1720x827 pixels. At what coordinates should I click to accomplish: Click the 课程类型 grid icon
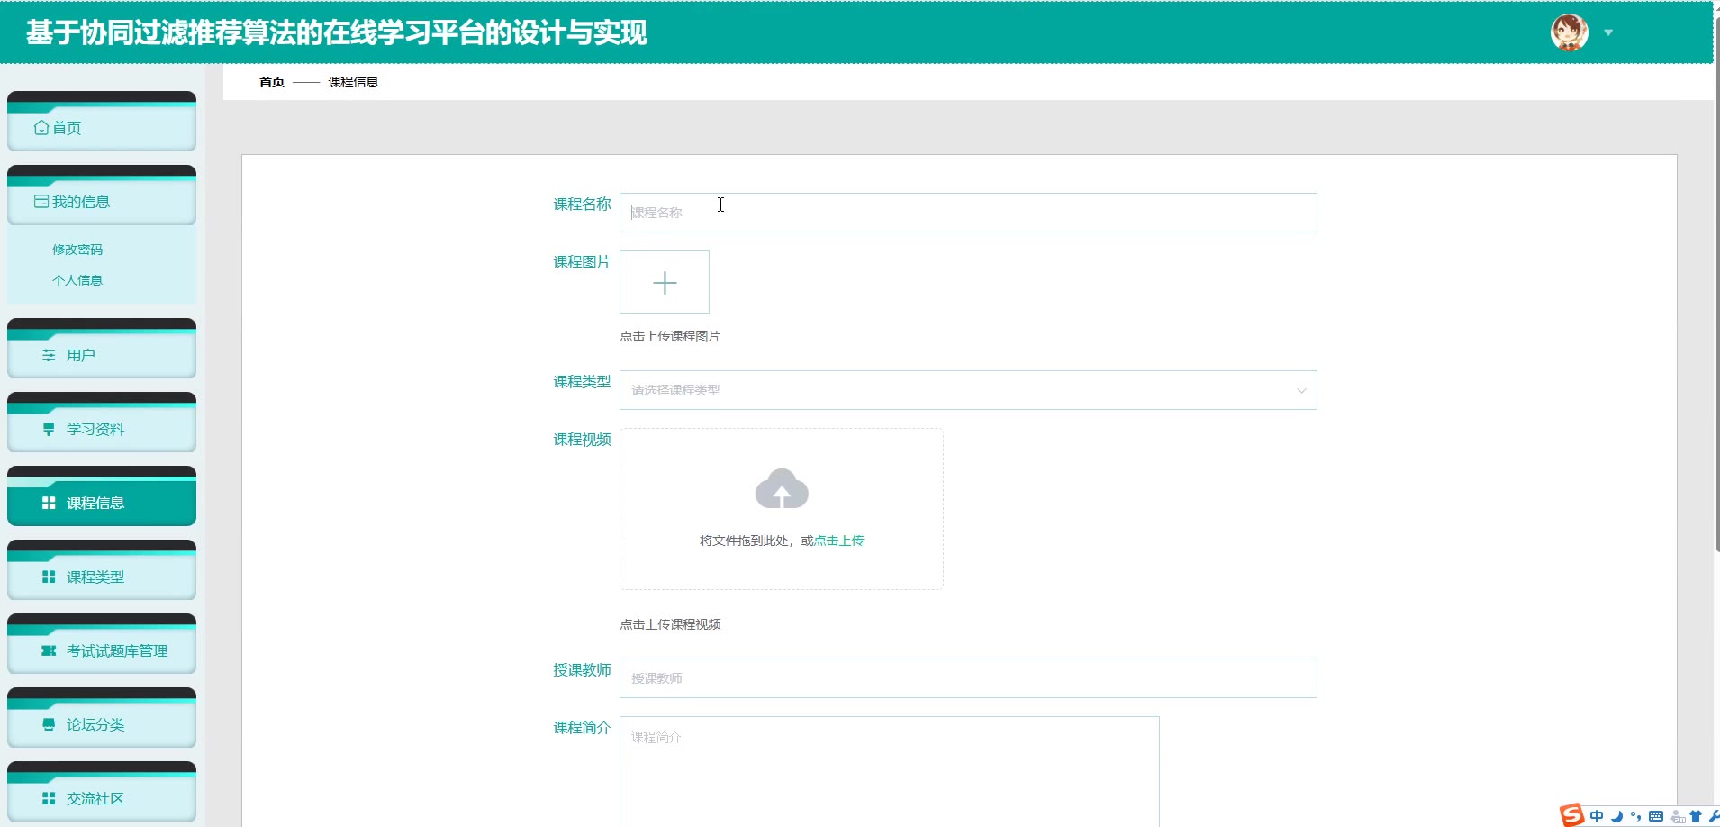click(x=49, y=577)
